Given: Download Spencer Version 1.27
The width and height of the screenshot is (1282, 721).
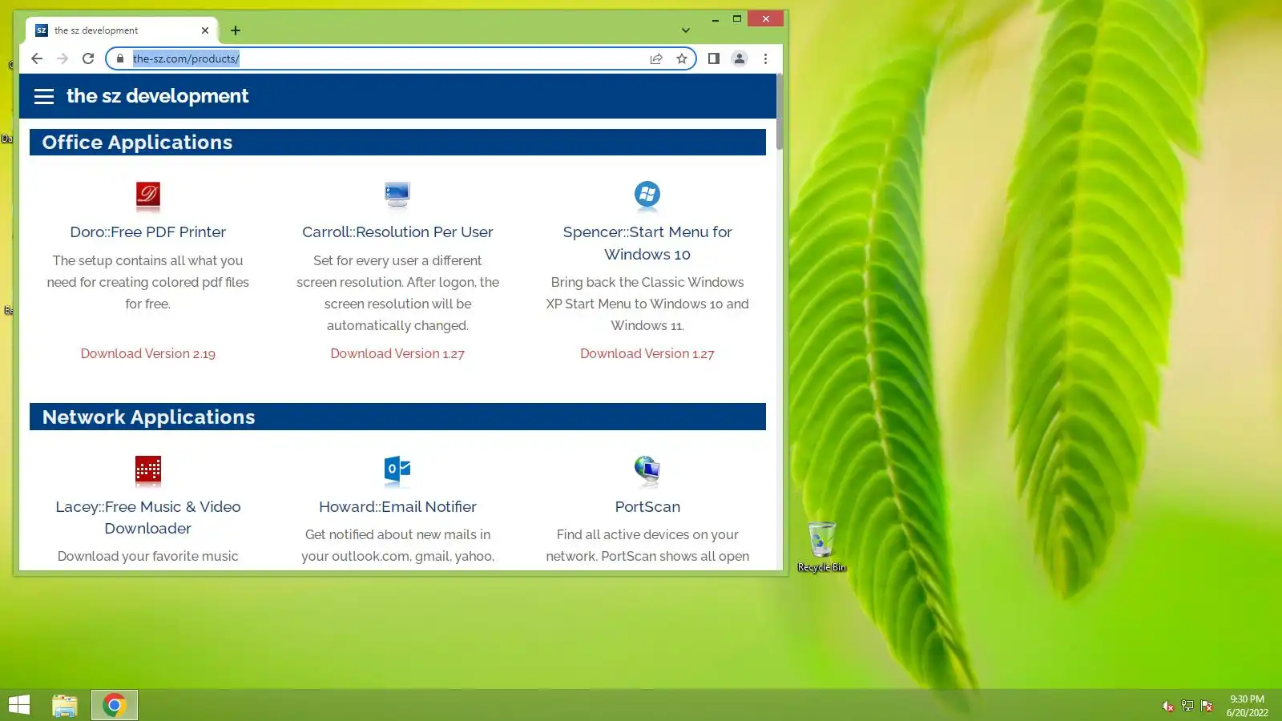Looking at the screenshot, I should tap(647, 353).
